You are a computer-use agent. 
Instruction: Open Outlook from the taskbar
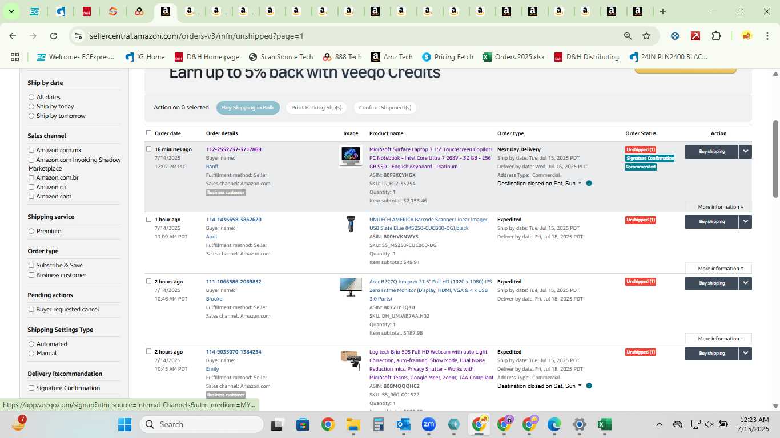coord(404,424)
